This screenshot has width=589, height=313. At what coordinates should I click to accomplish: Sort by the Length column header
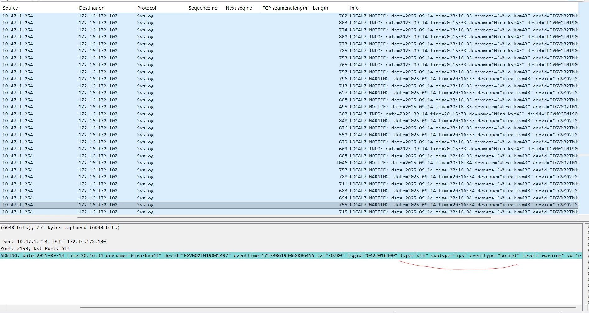click(x=329, y=8)
